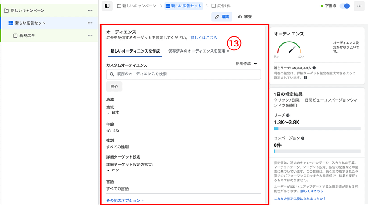
Task: Open the 新規作成 dropdown
Action: [x=246, y=64]
